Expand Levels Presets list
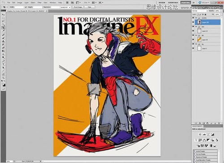 pyautogui.click(x=194, y=151)
